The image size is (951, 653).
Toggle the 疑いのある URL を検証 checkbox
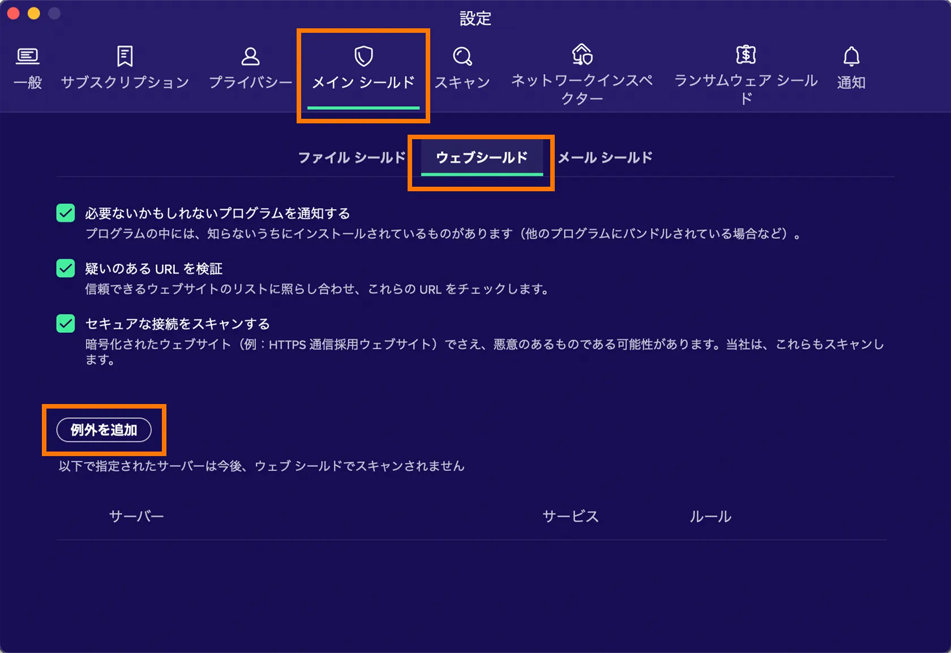point(66,268)
